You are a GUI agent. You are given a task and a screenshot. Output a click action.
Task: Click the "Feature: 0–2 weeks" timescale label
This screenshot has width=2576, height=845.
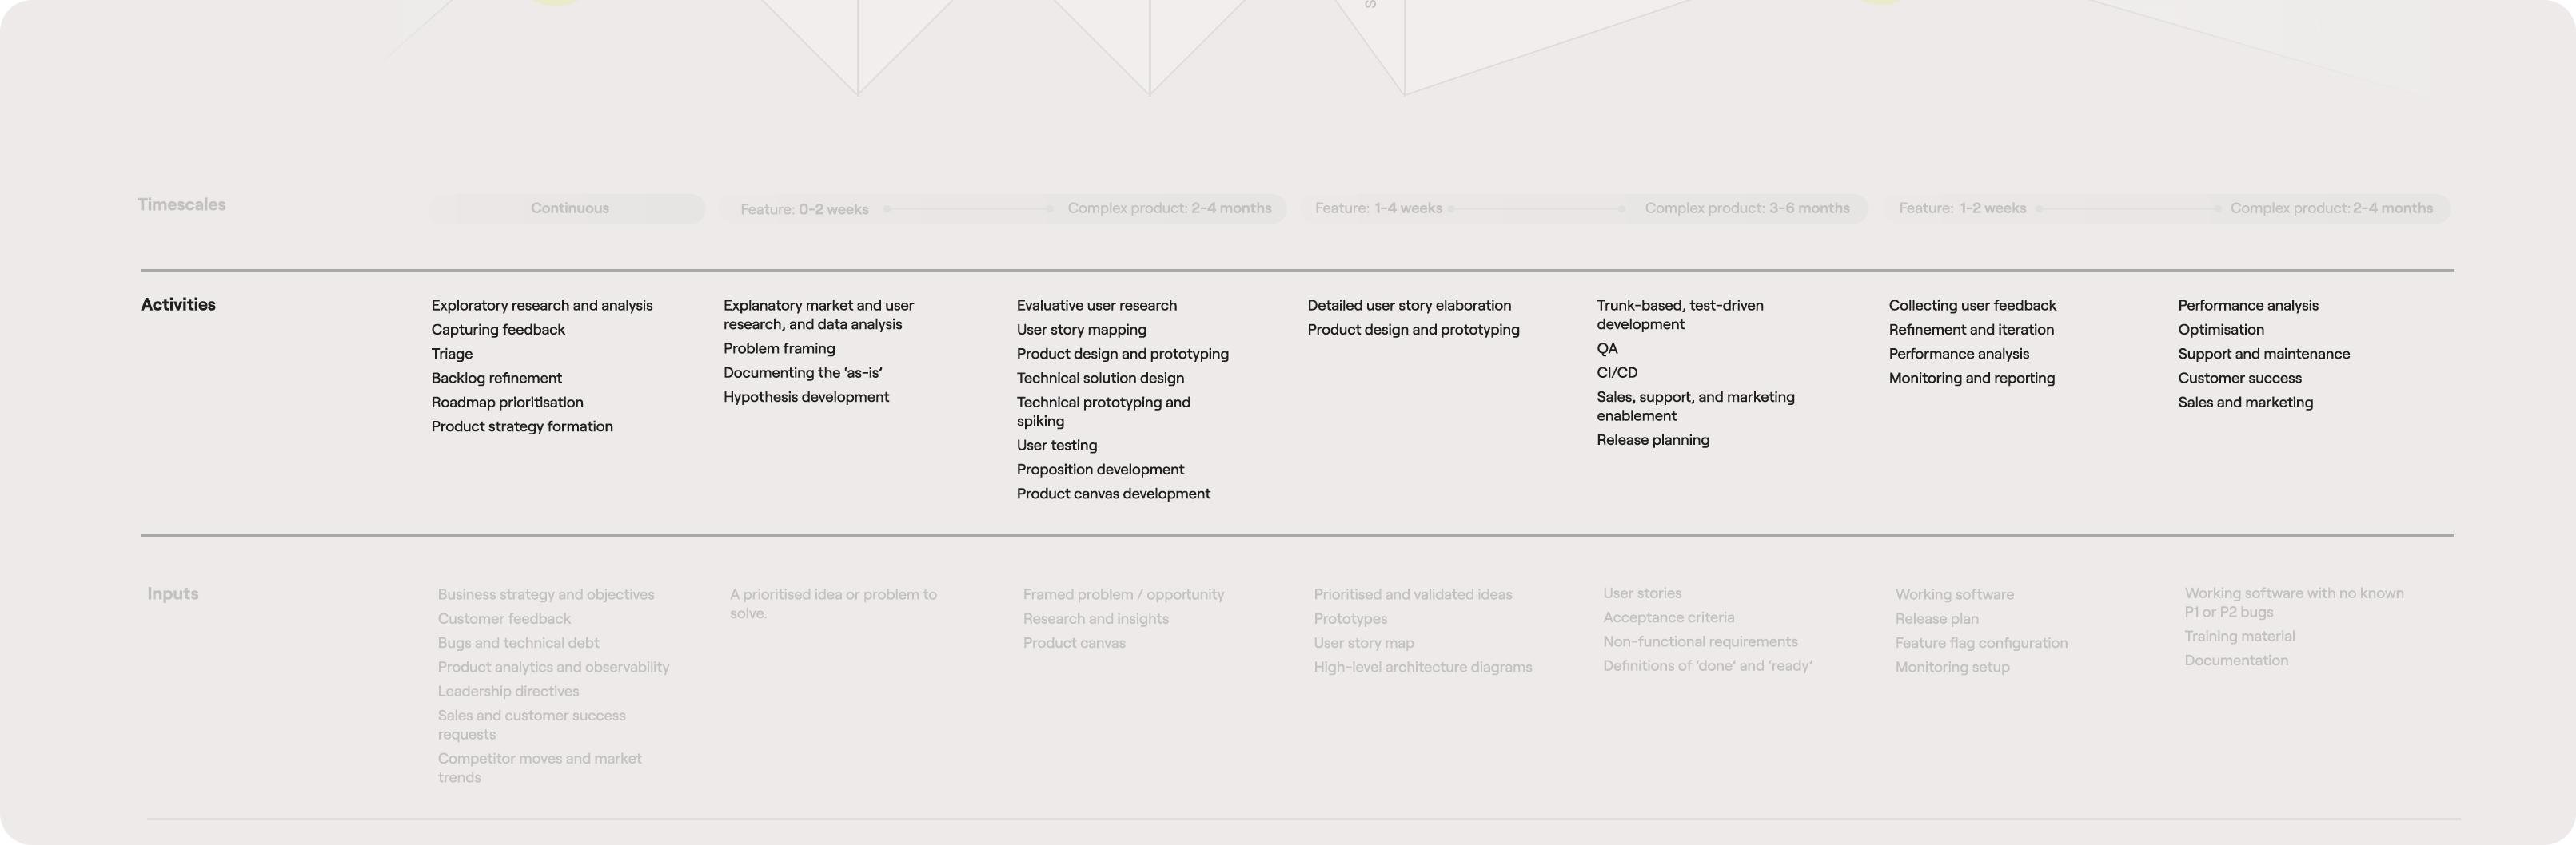coord(804,210)
